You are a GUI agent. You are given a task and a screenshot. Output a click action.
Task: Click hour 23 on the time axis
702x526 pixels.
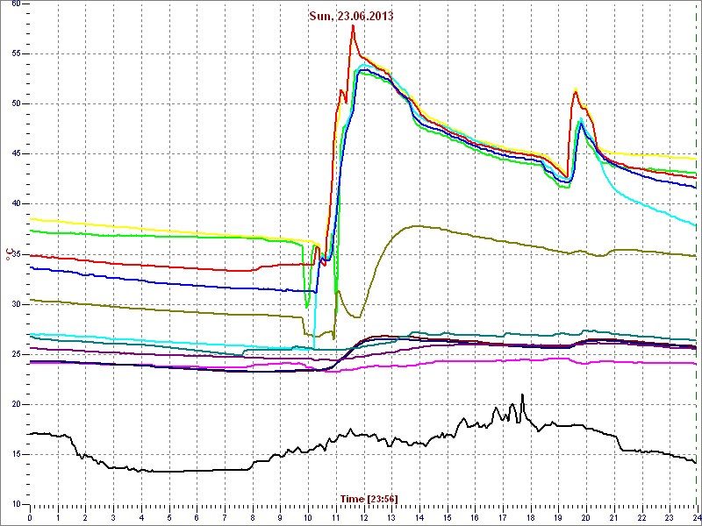pos(669,517)
